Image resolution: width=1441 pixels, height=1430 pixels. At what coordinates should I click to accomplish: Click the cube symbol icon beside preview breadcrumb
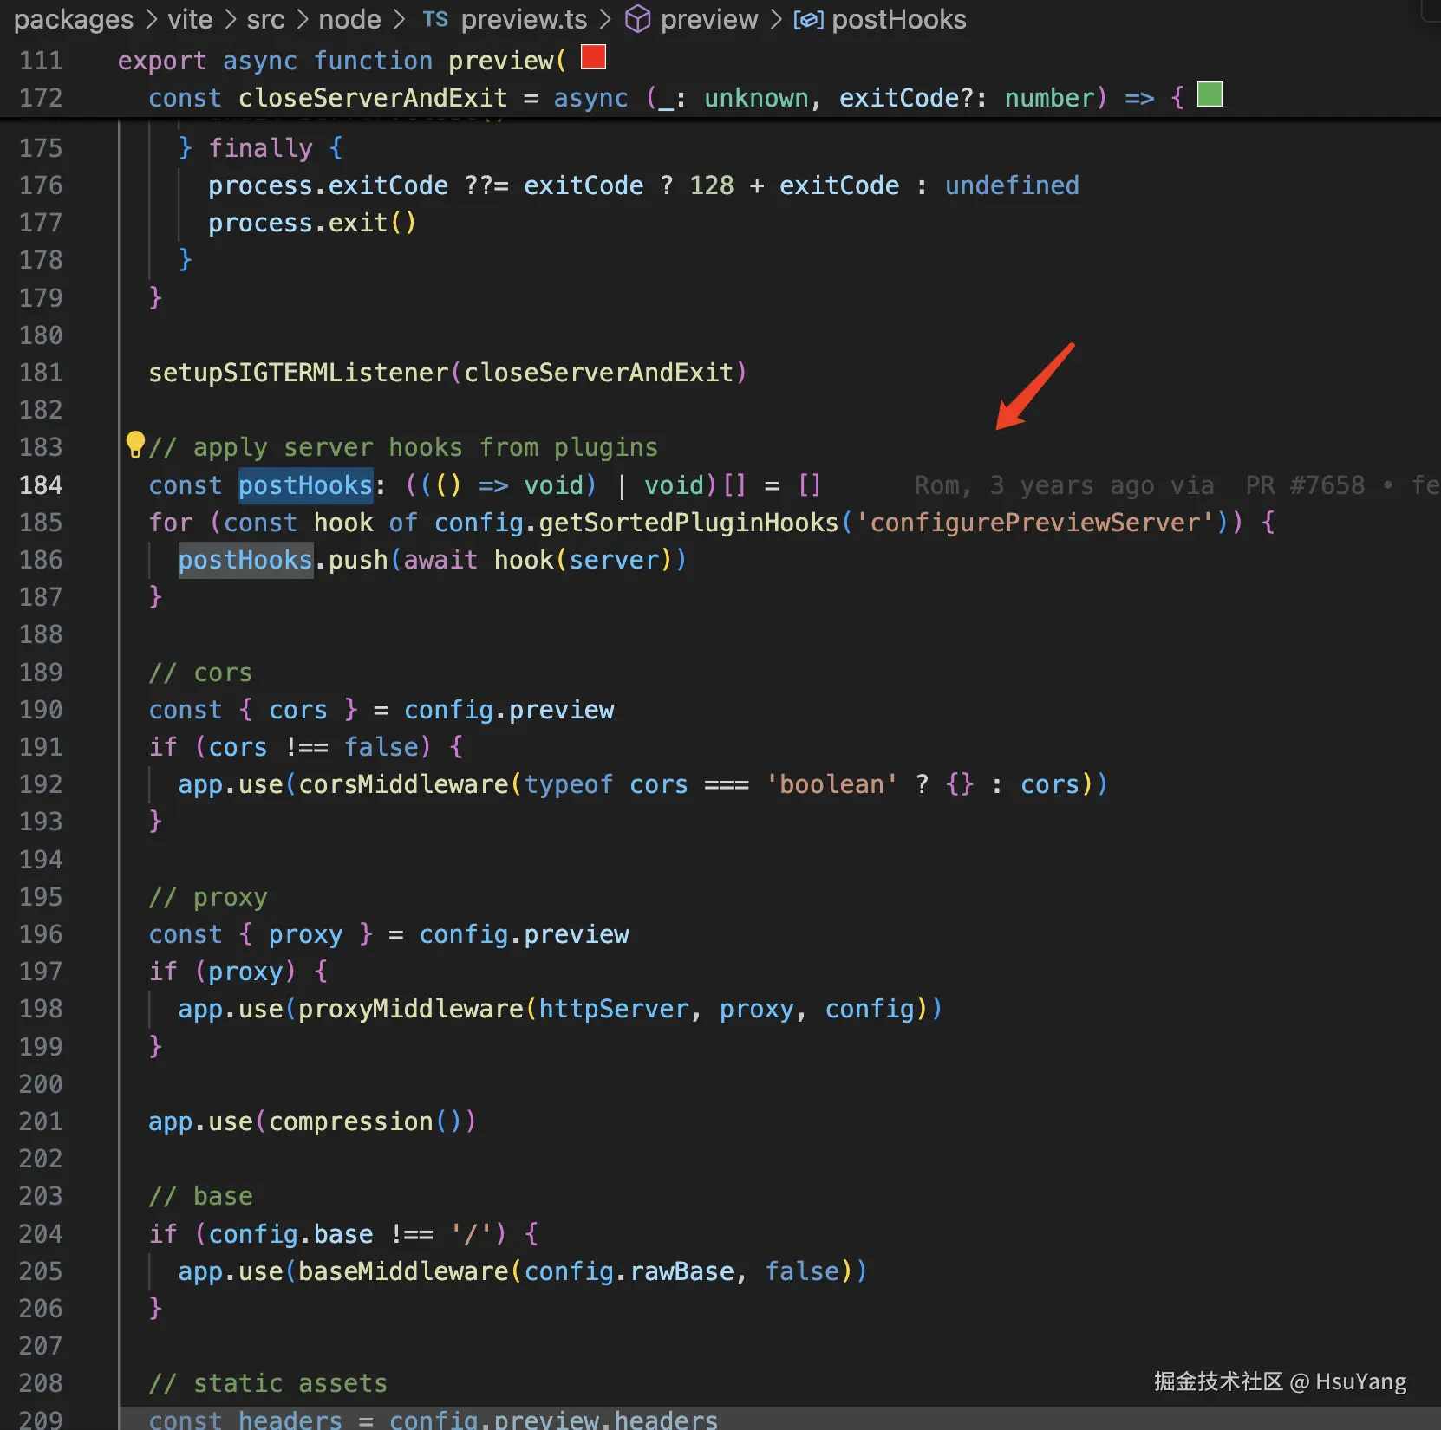point(637,19)
